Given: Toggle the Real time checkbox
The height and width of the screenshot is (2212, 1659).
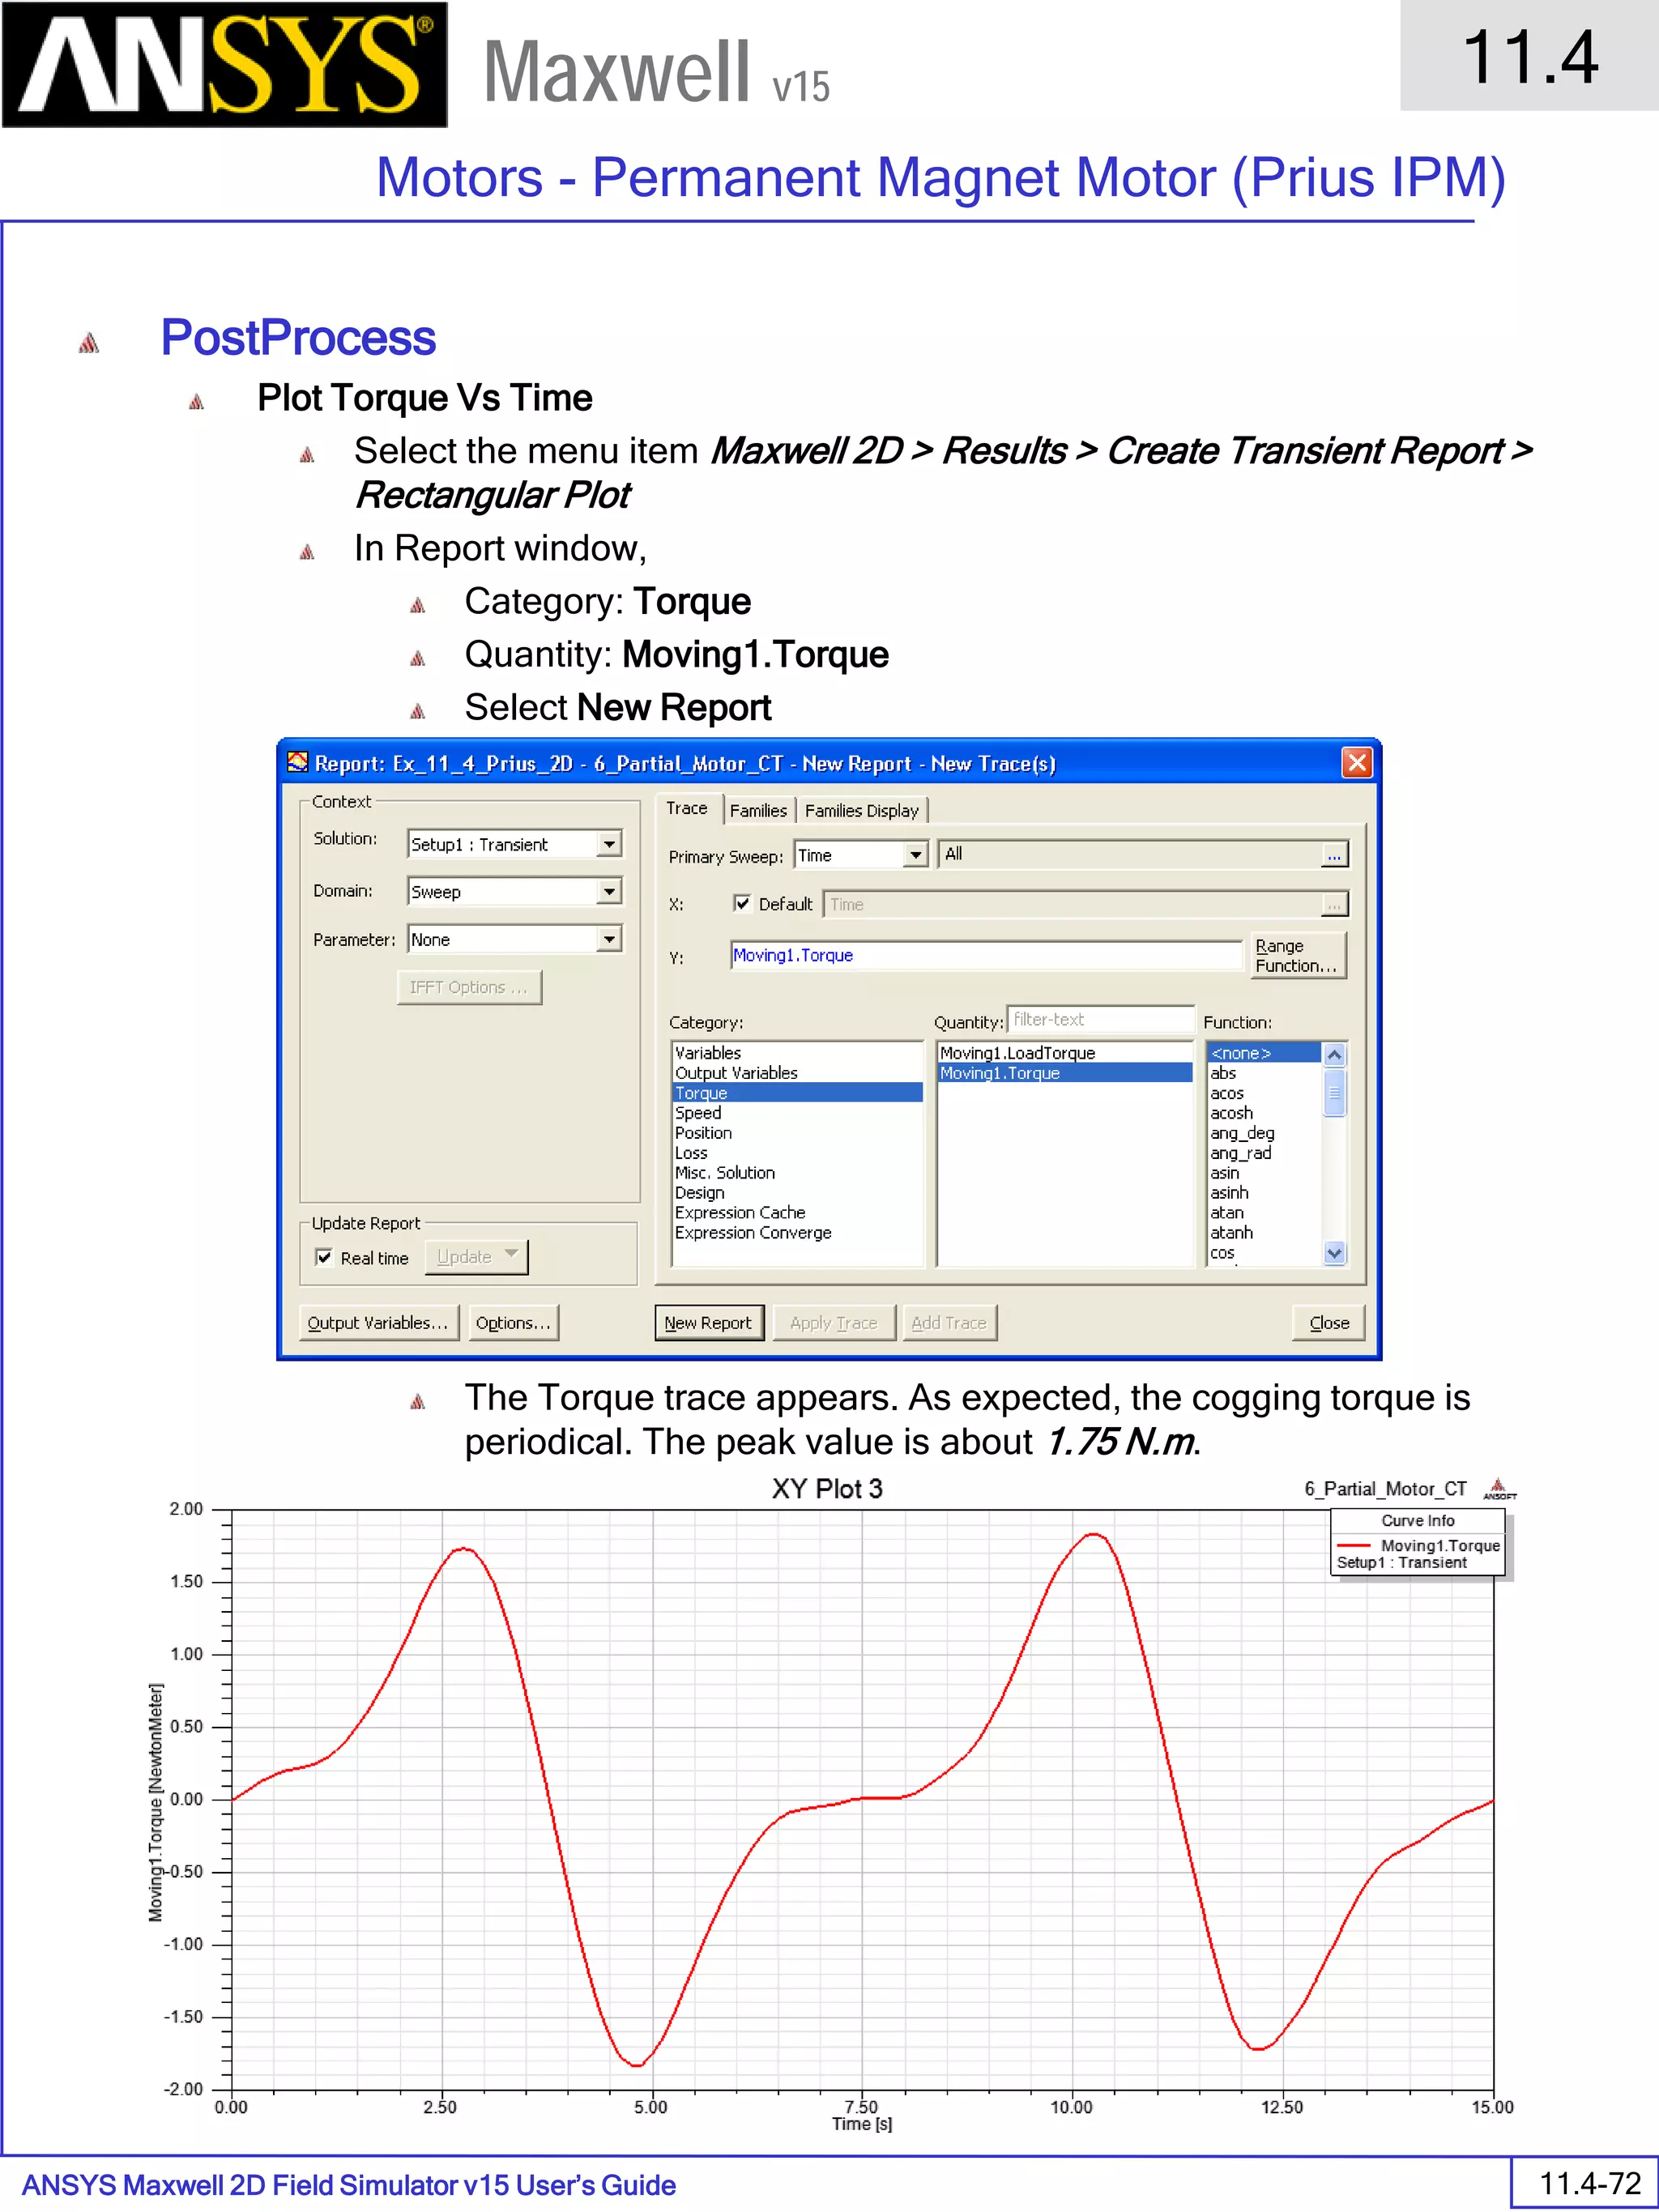Looking at the screenshot, I should click(x=324, y=1258).
